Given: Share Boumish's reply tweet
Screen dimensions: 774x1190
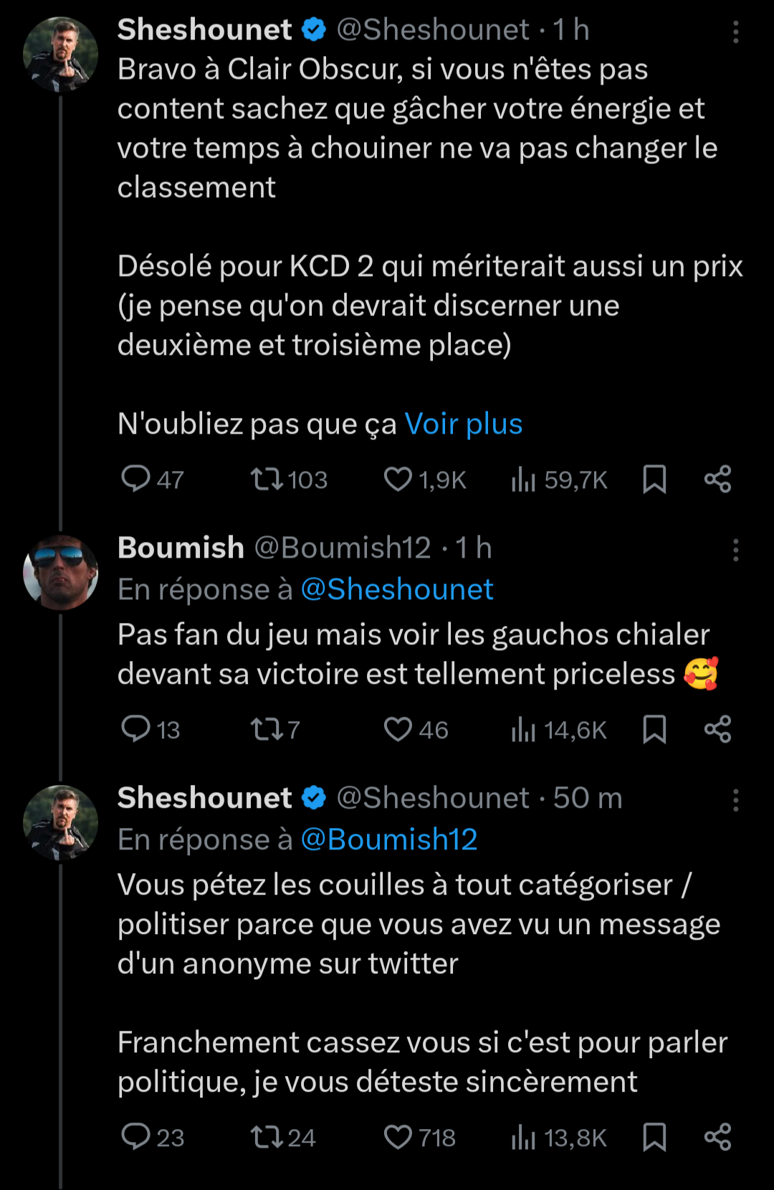Looking at the screenshot, I should (717, 729).
